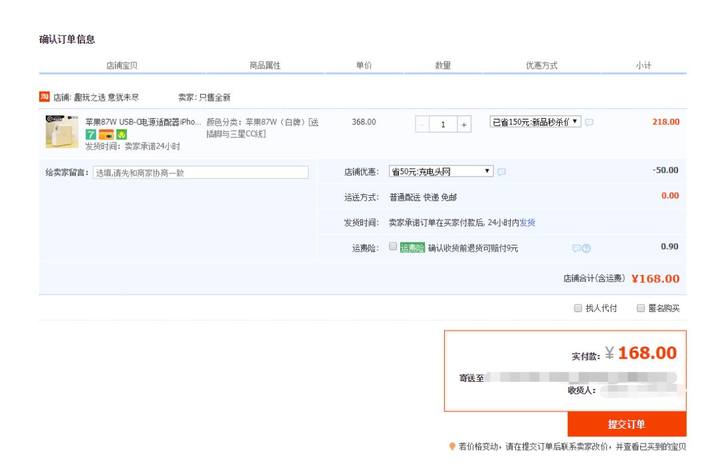Click the quantity input field
This screenshot has width=718, height=466.
click(x=443, y=124)
